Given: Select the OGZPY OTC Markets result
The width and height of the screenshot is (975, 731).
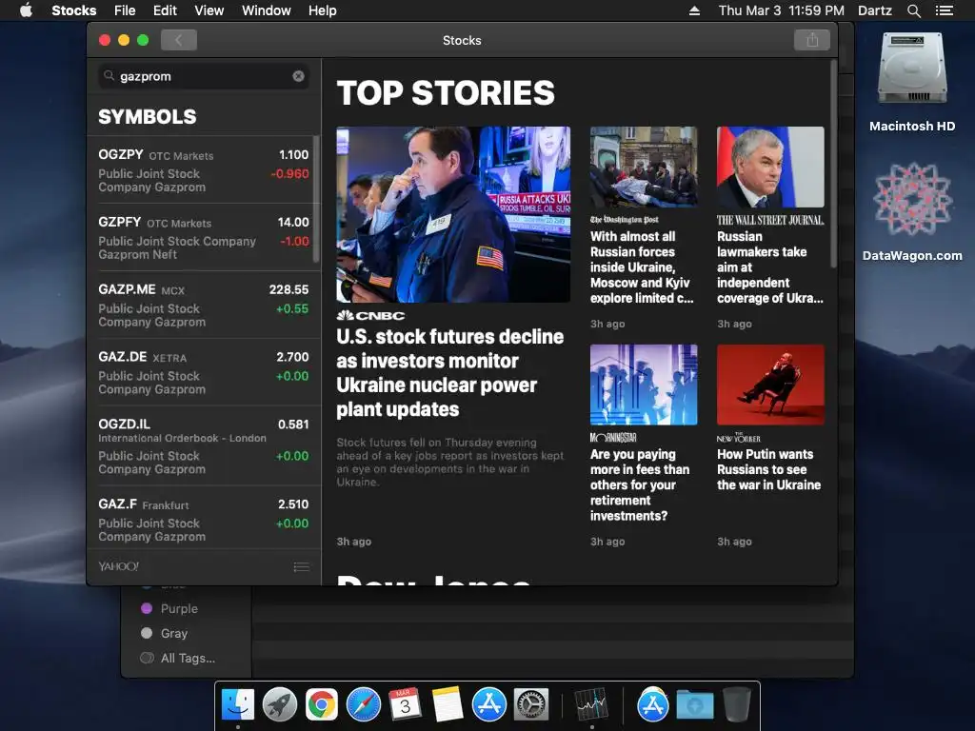Looking at the screenshot, I should coord(204,170).
